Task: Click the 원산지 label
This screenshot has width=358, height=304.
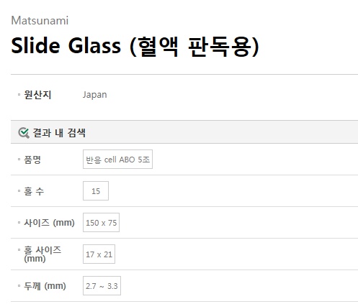Action: click(x=37, y=95)
